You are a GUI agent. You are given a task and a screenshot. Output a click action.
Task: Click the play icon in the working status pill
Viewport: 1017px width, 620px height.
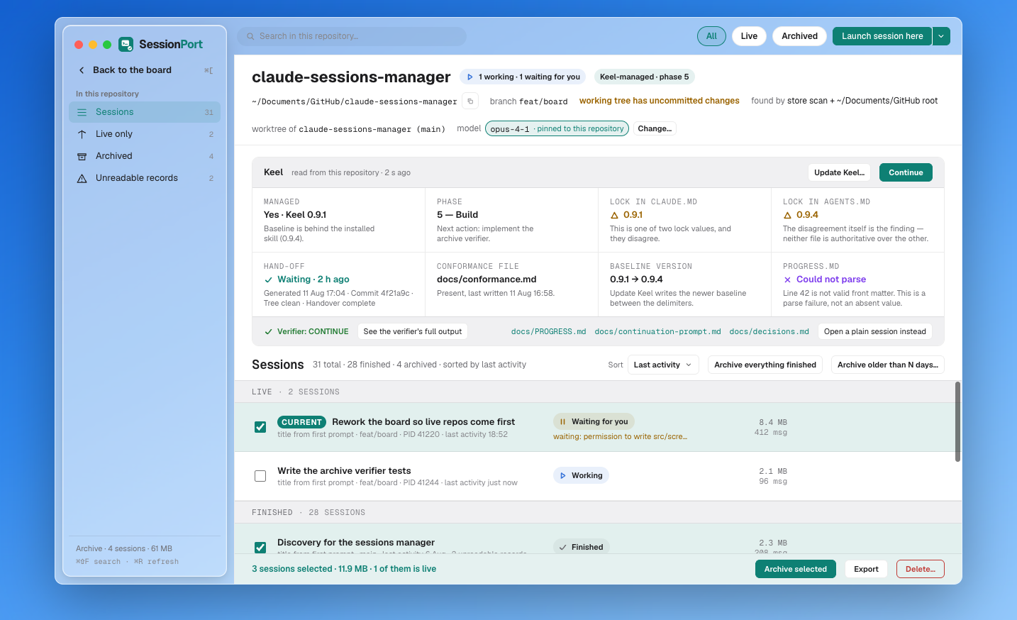point(469,77)
